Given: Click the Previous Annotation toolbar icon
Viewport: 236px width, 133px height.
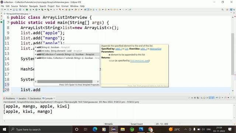Looking at the screenshot, I should pos(106,10).
